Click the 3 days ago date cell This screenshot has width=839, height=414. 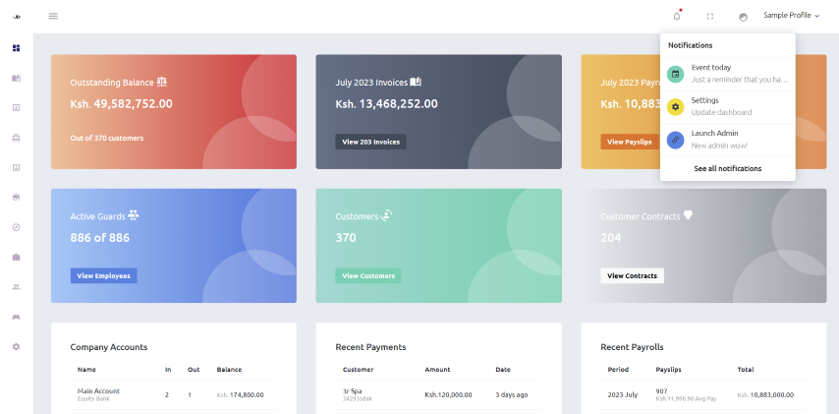(512, 395)
